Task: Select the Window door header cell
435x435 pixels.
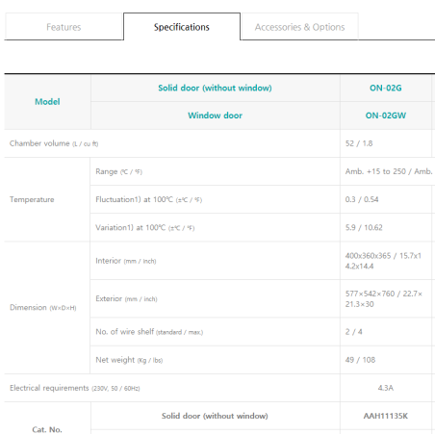Action: coord(215,115)
